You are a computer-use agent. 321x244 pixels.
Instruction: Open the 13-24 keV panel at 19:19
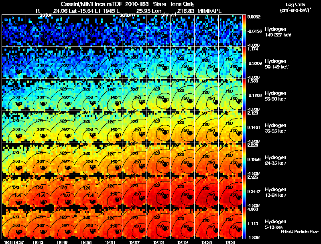183,191
